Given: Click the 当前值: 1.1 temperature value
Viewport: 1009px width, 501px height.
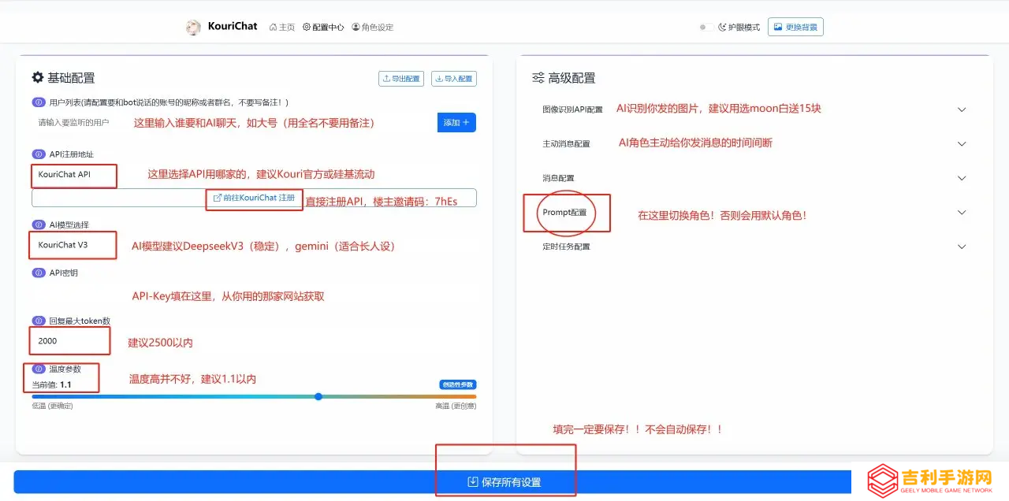Looking at the screenshot, I should click(51, 384).
